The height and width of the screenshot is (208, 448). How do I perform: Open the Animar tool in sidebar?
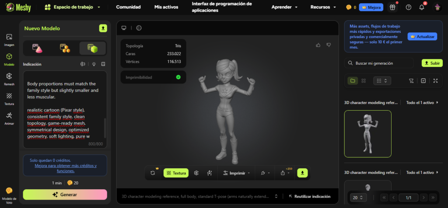(9, 119)
